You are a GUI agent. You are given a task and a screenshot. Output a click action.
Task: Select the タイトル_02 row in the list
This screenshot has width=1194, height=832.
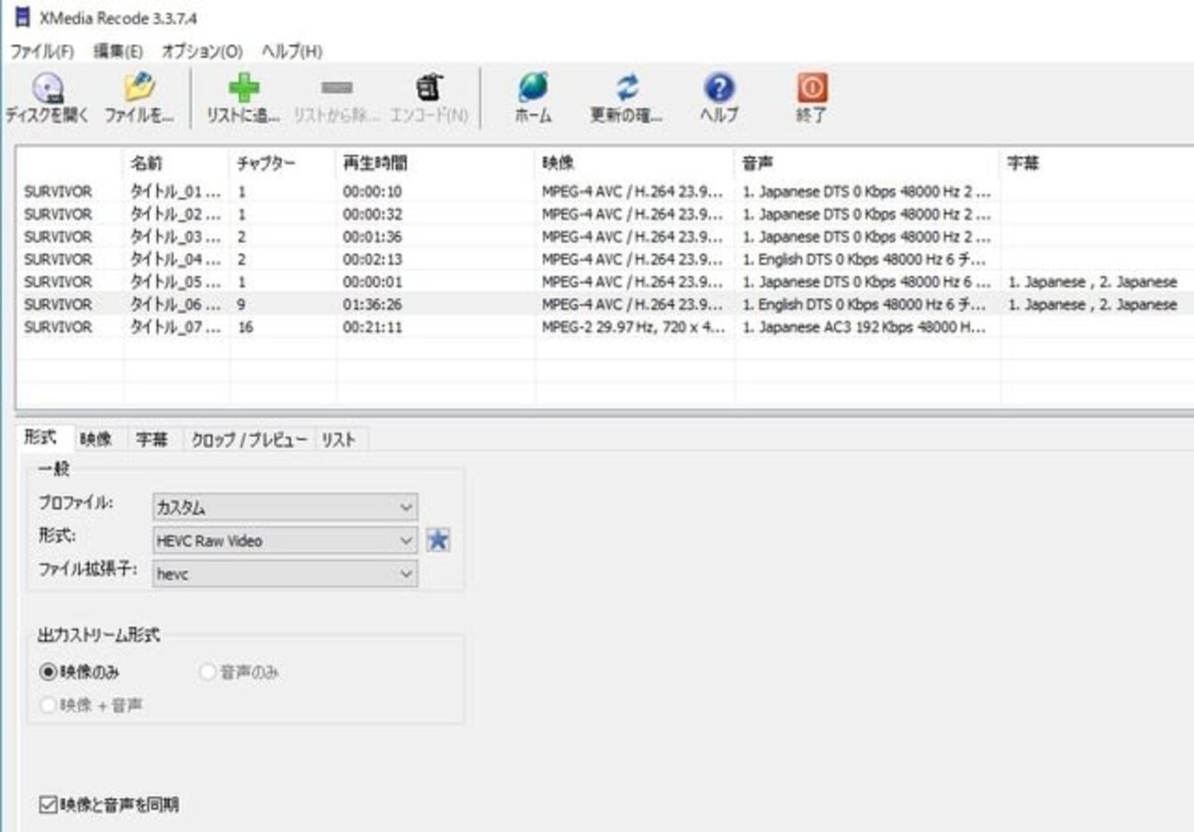[x=606, y=214]
